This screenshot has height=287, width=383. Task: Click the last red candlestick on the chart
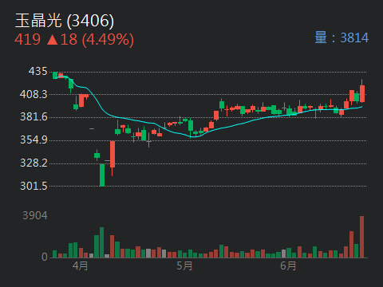tap(362, 93)
